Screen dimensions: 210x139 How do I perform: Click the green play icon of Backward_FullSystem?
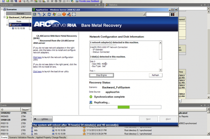pyautogui.click(x=7, y=17)
